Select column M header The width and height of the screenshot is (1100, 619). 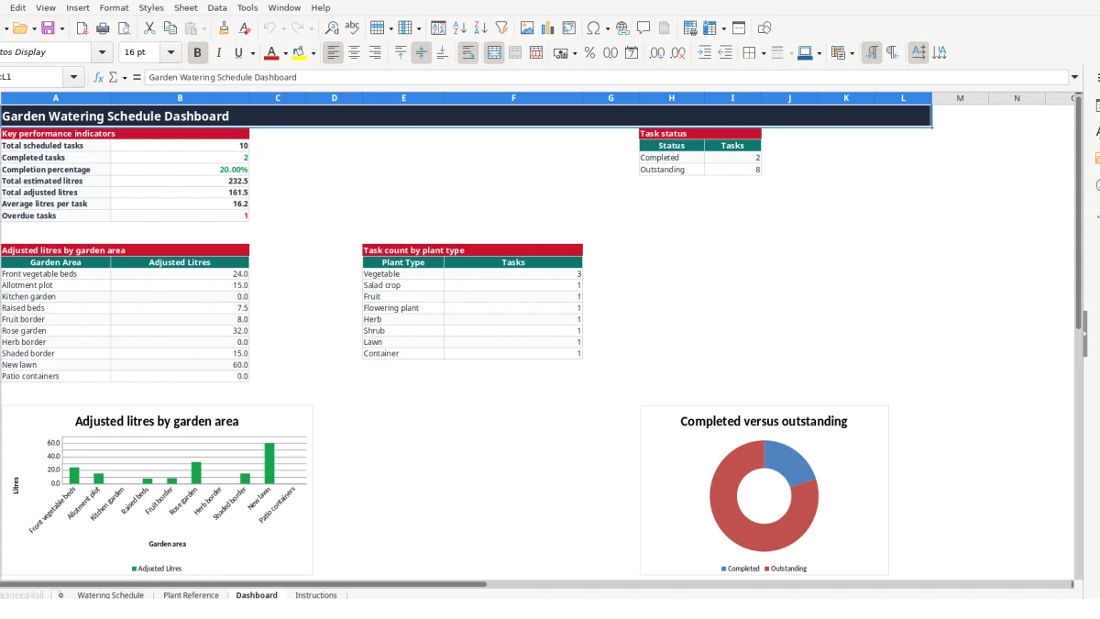960,98
